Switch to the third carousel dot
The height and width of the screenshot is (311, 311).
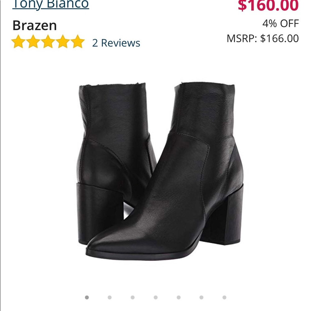[x=132, y=297]
